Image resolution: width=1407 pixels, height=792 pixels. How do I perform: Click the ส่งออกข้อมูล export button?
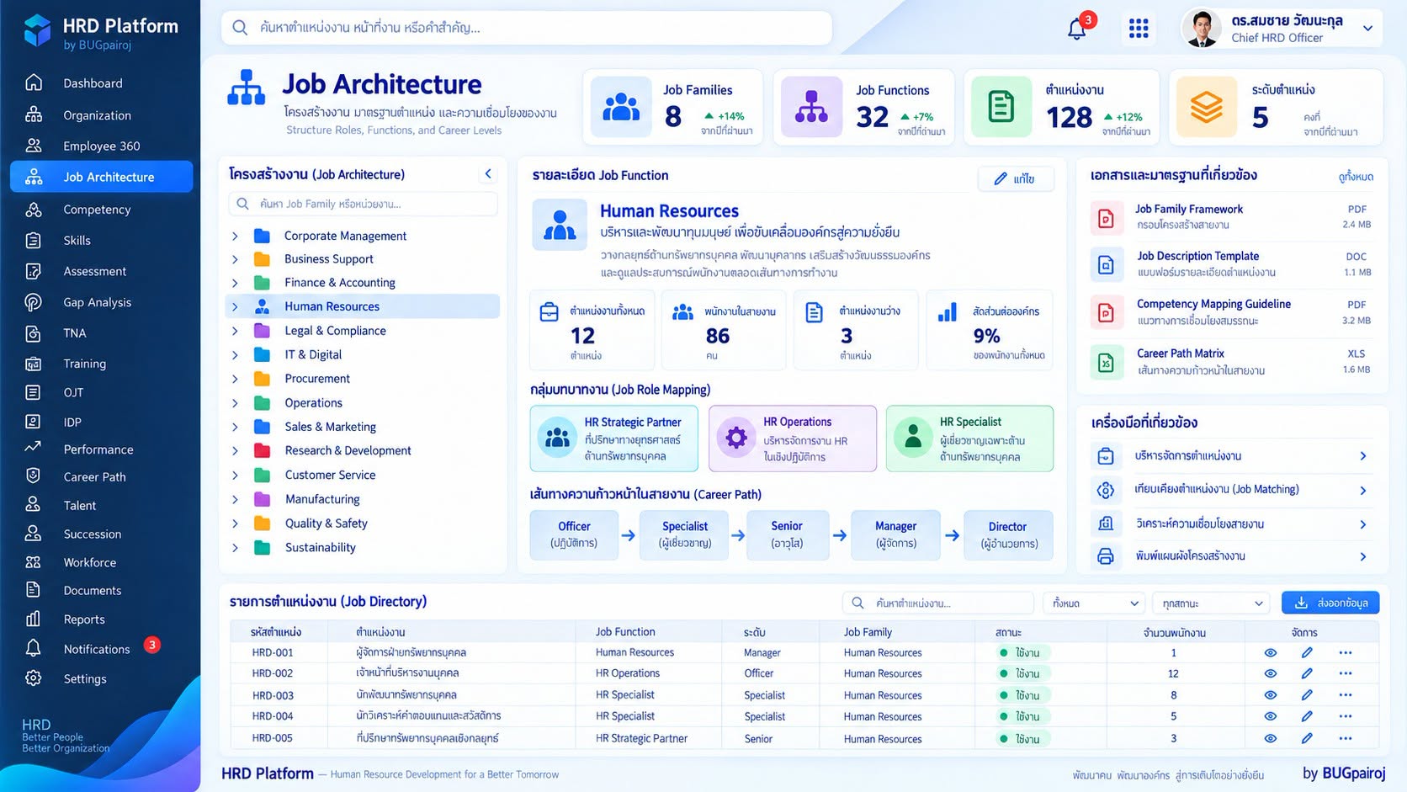pos(1330,603)
